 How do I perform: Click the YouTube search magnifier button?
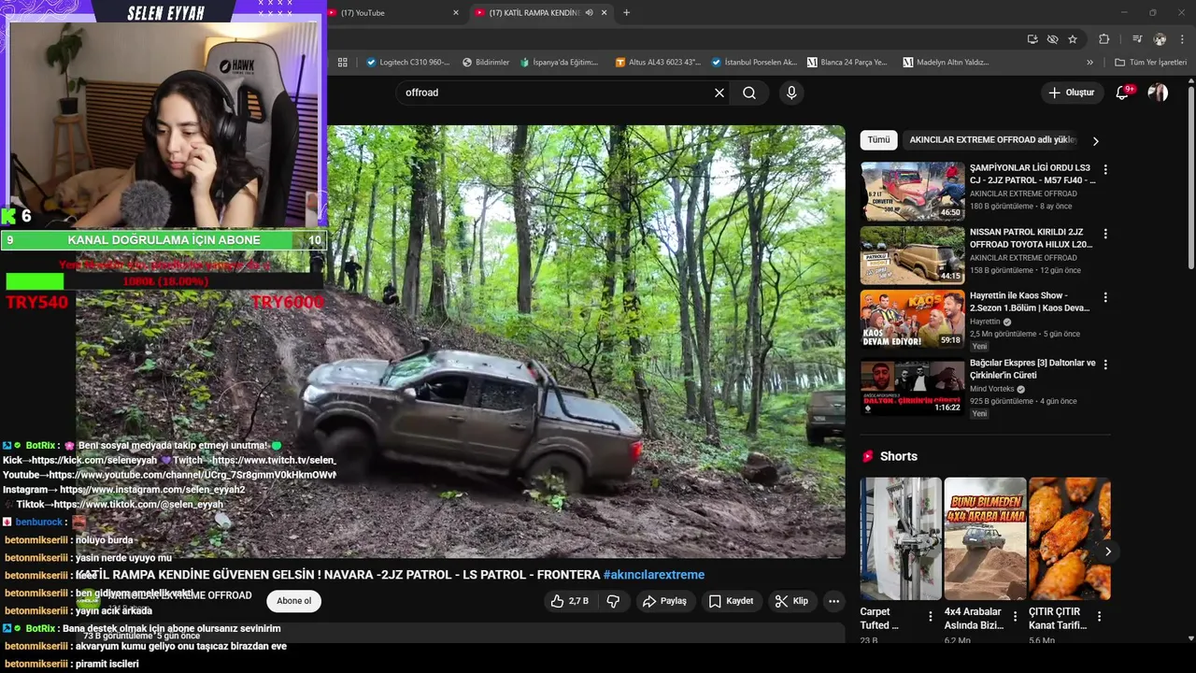click(749, 93)
